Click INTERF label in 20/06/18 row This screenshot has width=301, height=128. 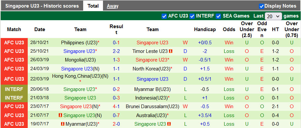[x=14, y=89]
